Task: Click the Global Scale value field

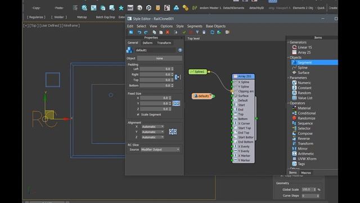Action: pyautogui.click(x=308, y=189)
